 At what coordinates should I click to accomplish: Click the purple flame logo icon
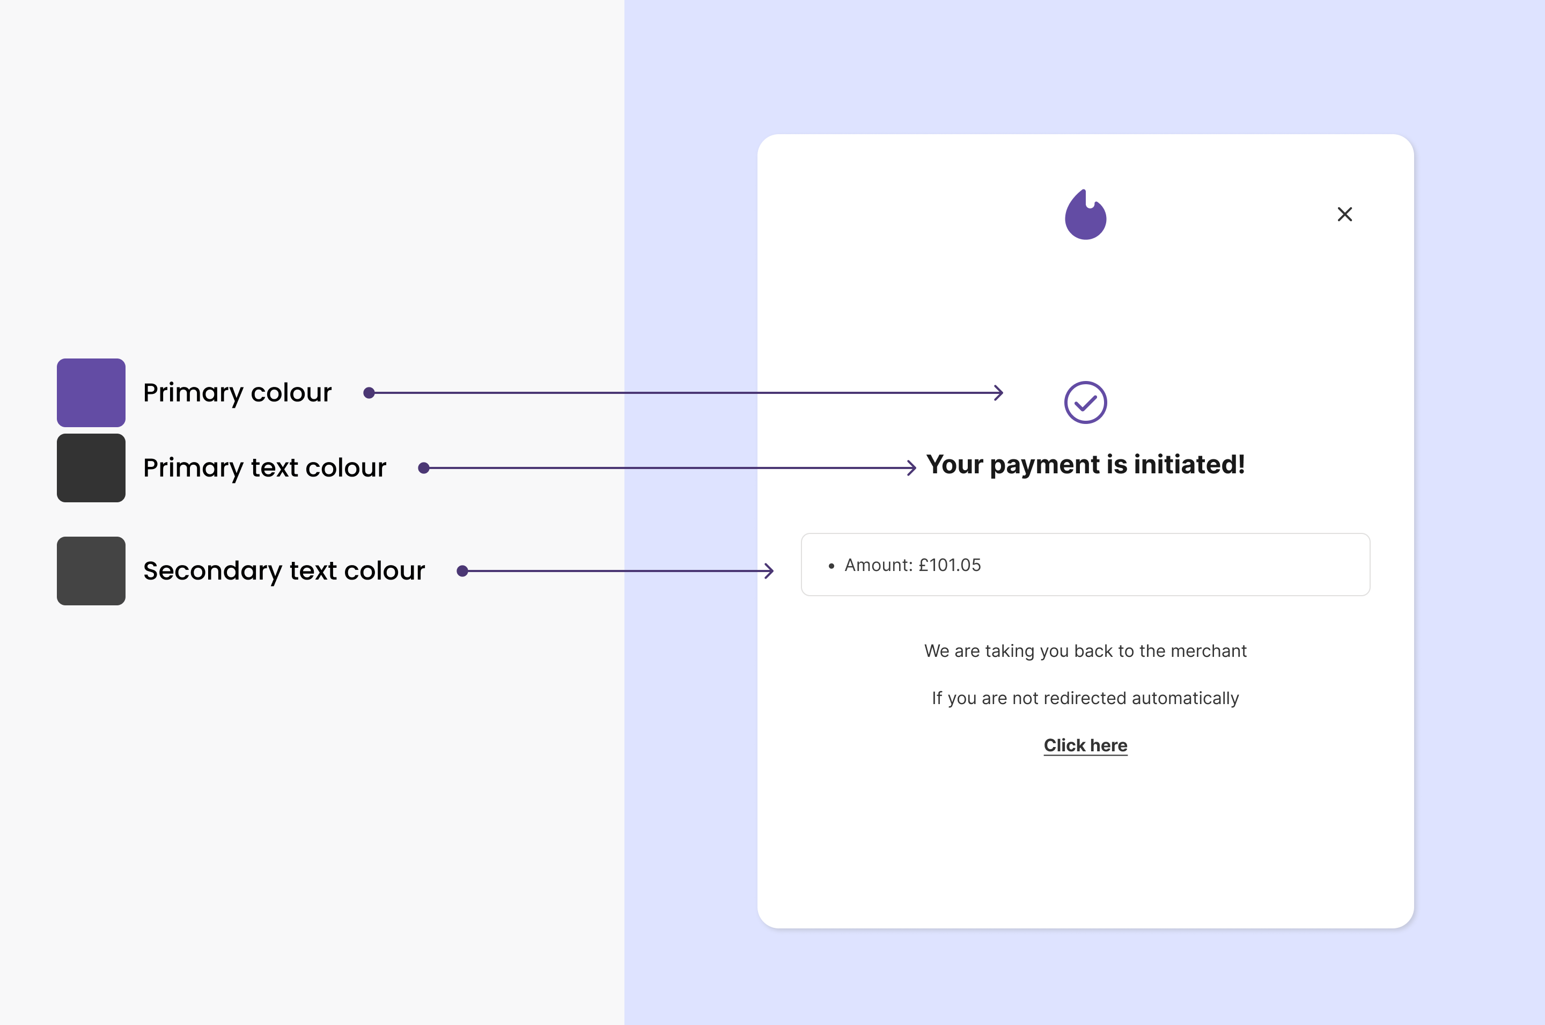(x=1085, y=215)
